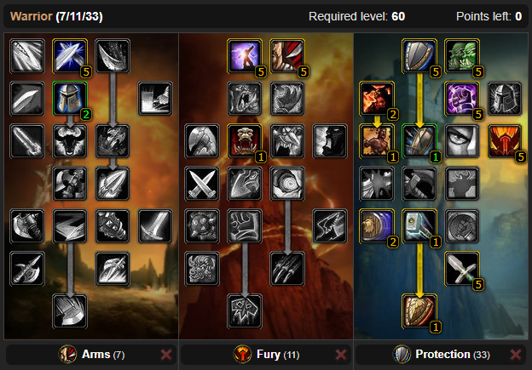This screenshot has width=532, height=370.
Task: Click the Anticipation talent with green orcs
Action: [x=462, y=55]
